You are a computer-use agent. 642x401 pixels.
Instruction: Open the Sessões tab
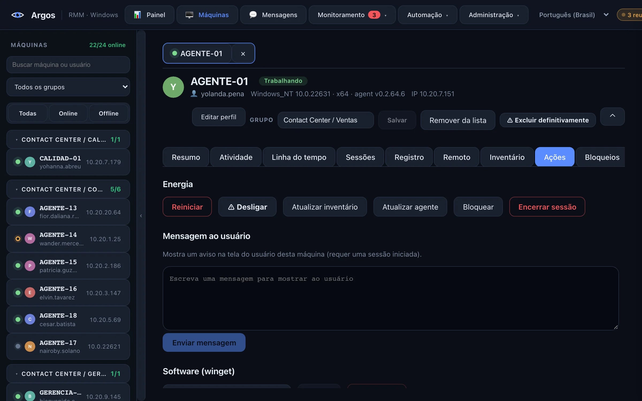click(x=360, y=157)
